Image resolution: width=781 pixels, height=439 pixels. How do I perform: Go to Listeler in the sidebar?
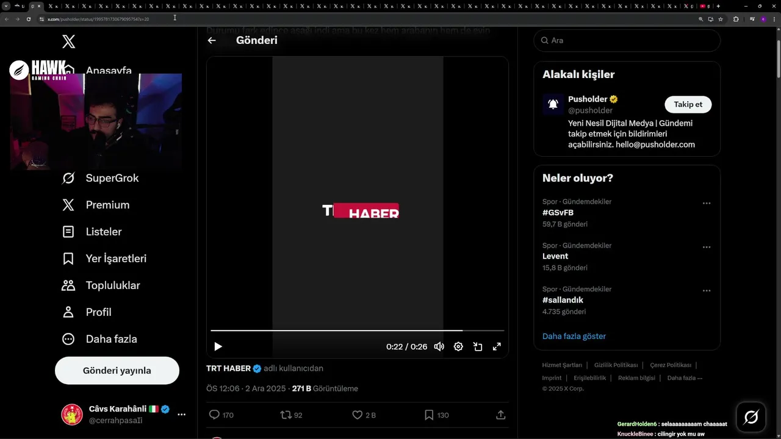(x=92, y=232)
